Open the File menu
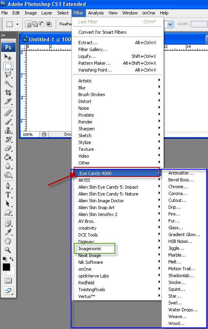 point(4,13)
